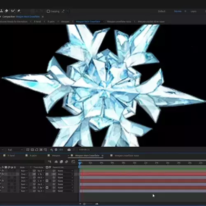Open the '7. ba' track matte dropdown

[41, 187]
